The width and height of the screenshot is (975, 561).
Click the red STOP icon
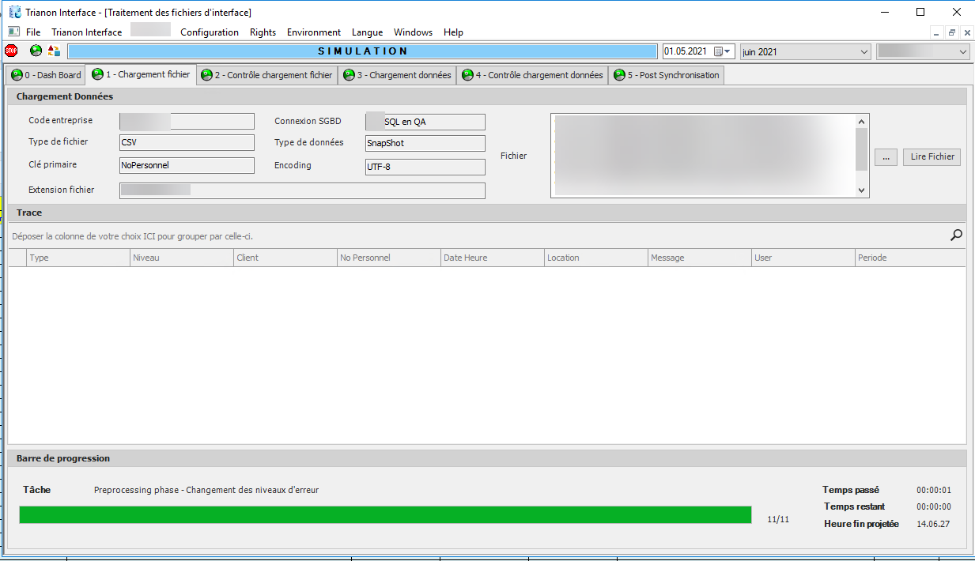[x=11, y=51]
